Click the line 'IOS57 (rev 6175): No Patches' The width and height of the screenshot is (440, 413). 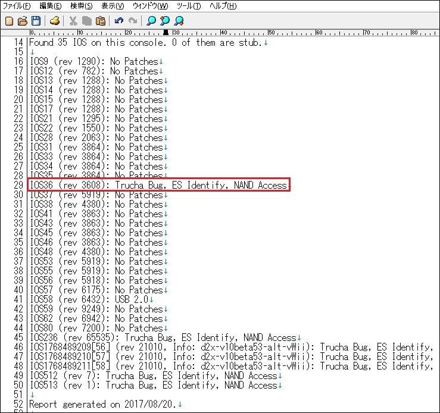tap(98, 290)
